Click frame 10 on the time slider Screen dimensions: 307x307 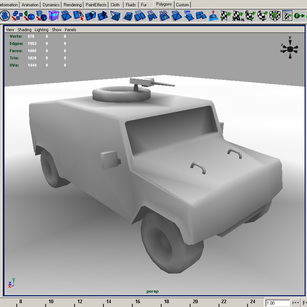pos(51,302)
